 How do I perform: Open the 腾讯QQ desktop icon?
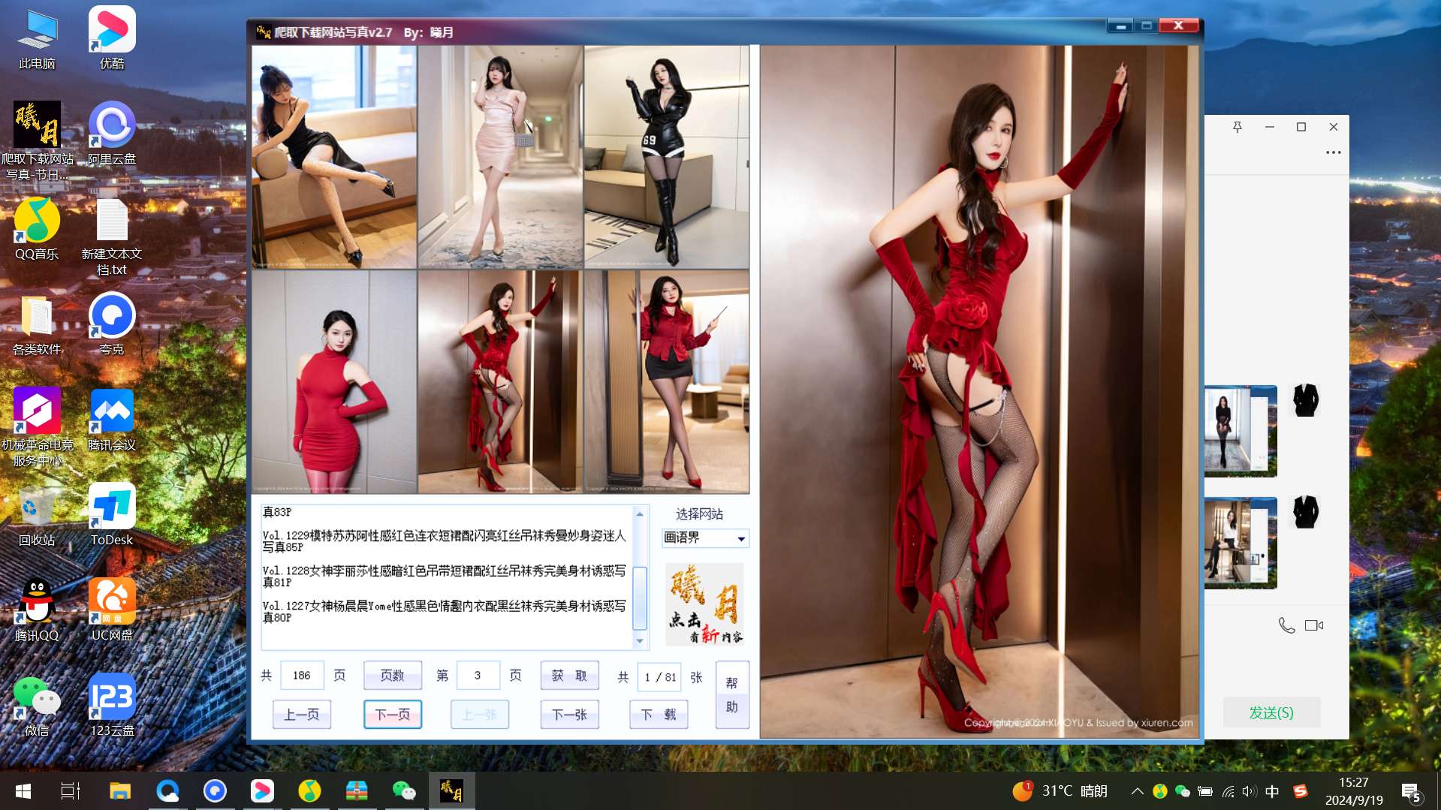(37, 610)
